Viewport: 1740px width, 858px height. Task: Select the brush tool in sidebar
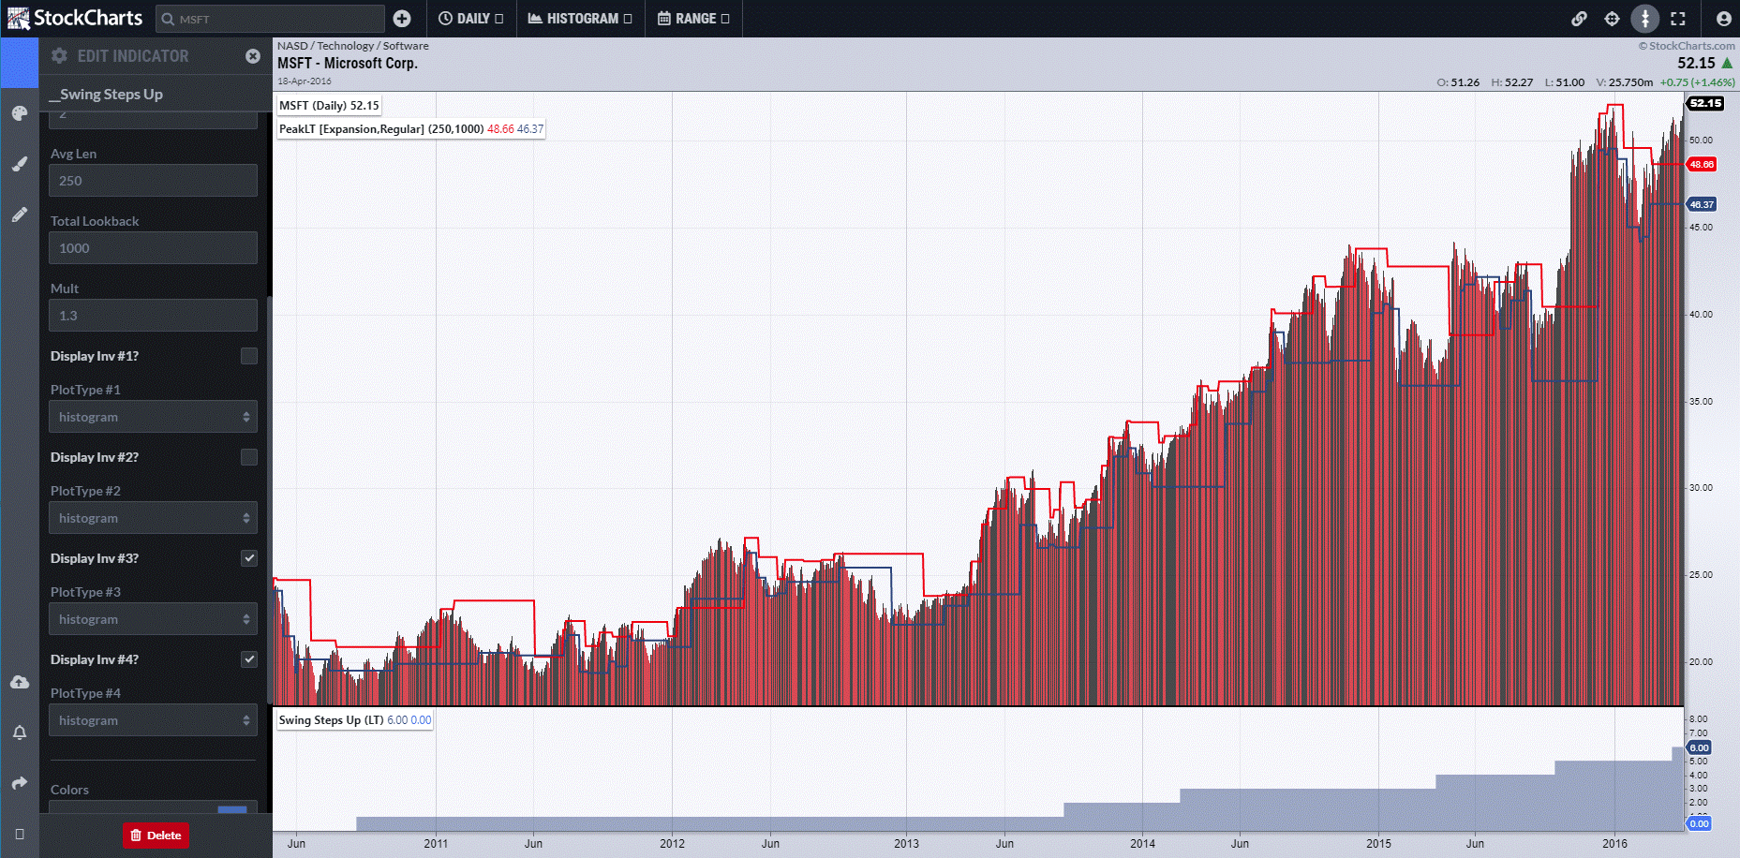[x=19, y=164]
